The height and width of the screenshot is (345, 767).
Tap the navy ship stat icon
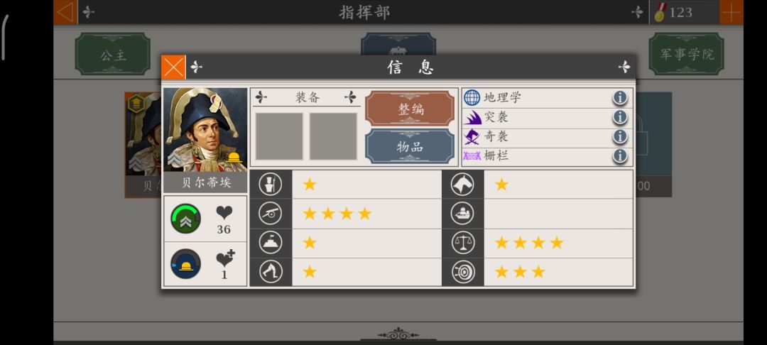coord(463,214)
